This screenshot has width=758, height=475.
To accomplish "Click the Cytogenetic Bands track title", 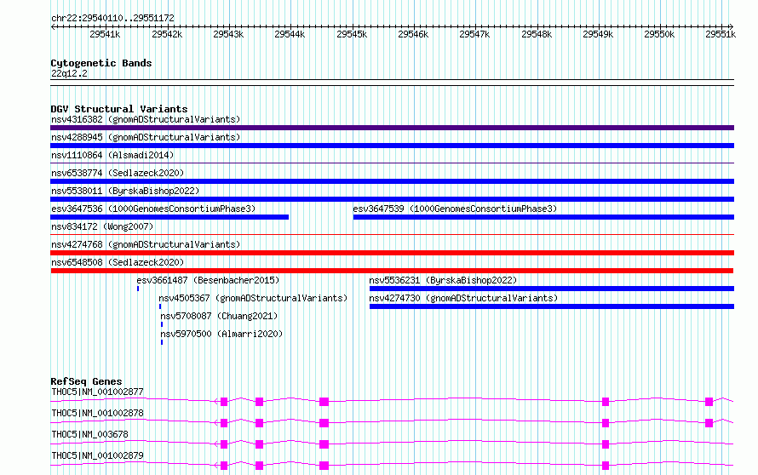I will point(101,63).
